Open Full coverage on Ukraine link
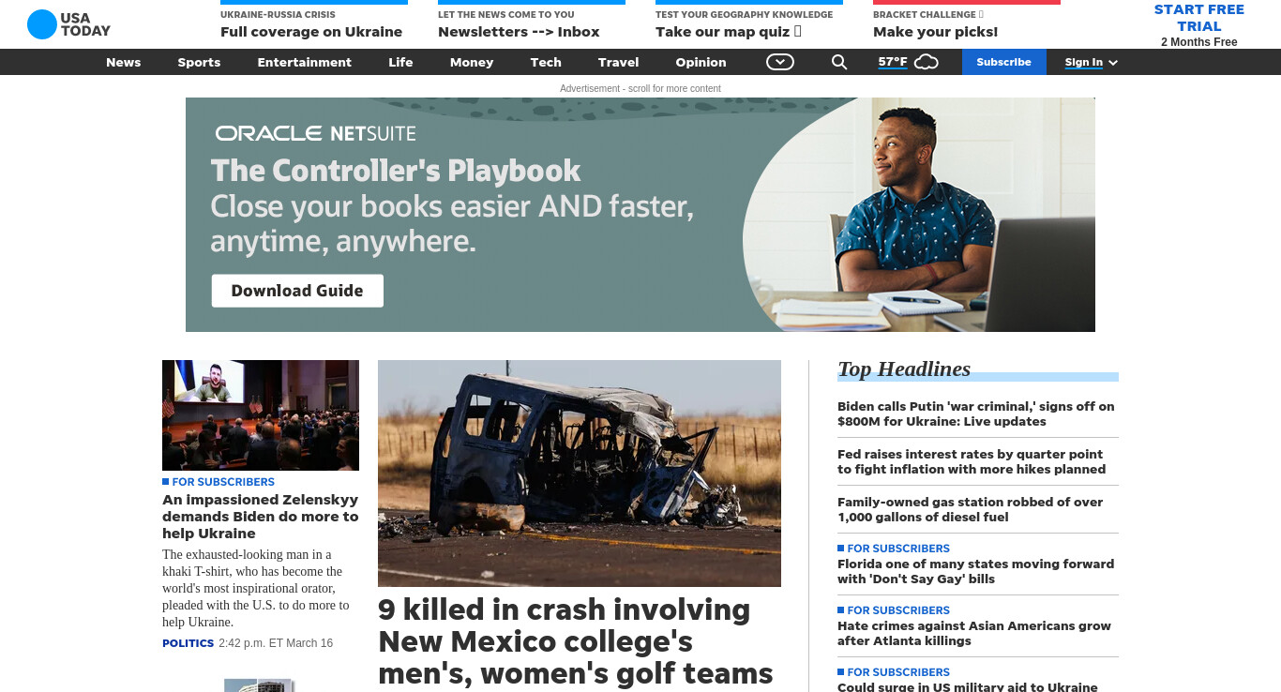Screen dimensions: 1281x692 tap(311, 31)
